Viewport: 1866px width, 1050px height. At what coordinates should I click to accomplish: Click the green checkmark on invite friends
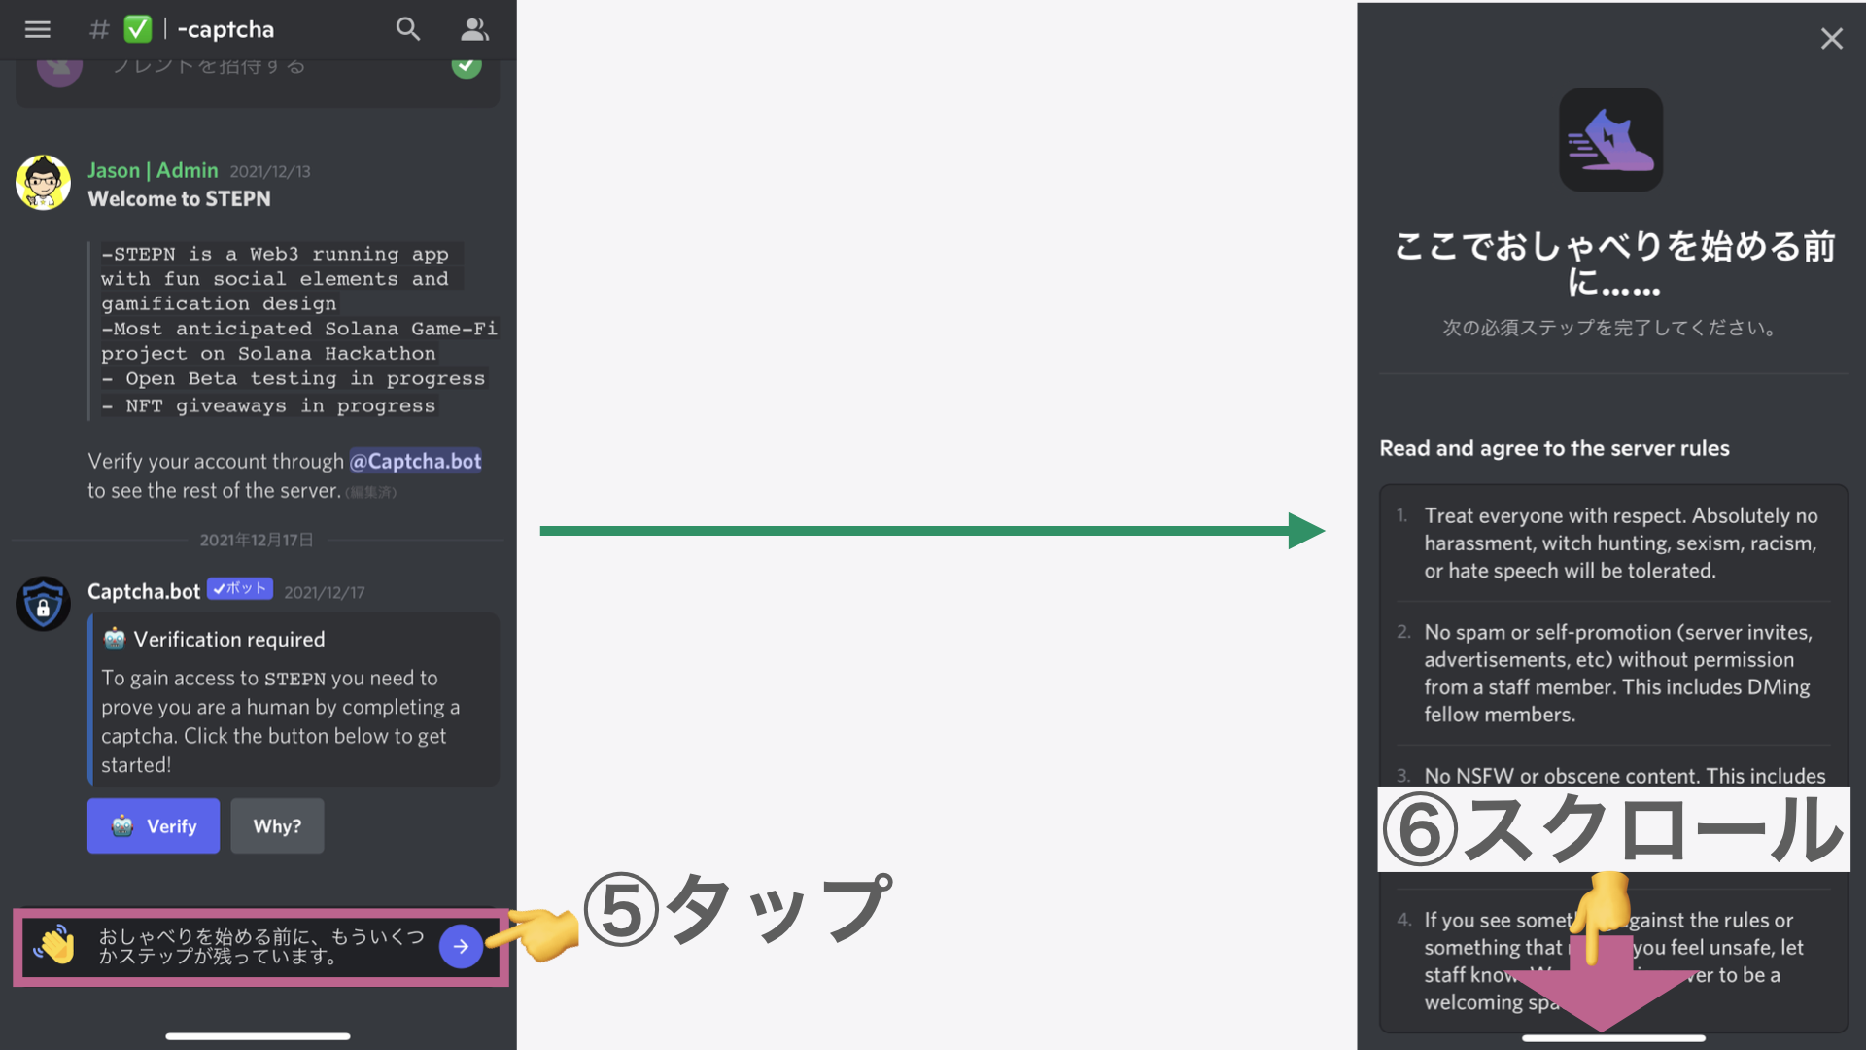tap(466, 67)
